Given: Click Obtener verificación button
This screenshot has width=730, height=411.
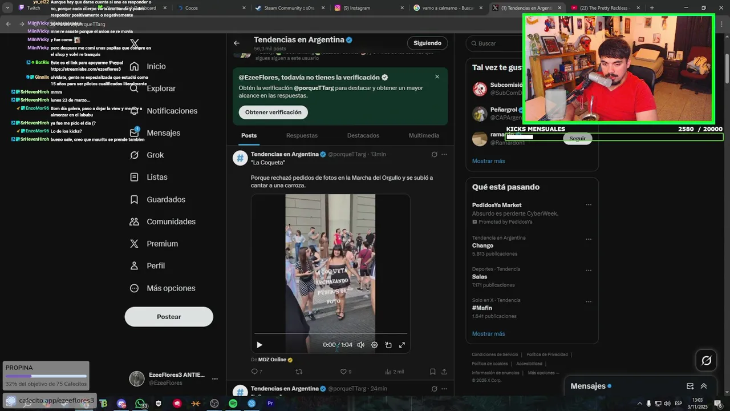Looking at the screenshot, I should coord(273,112).
